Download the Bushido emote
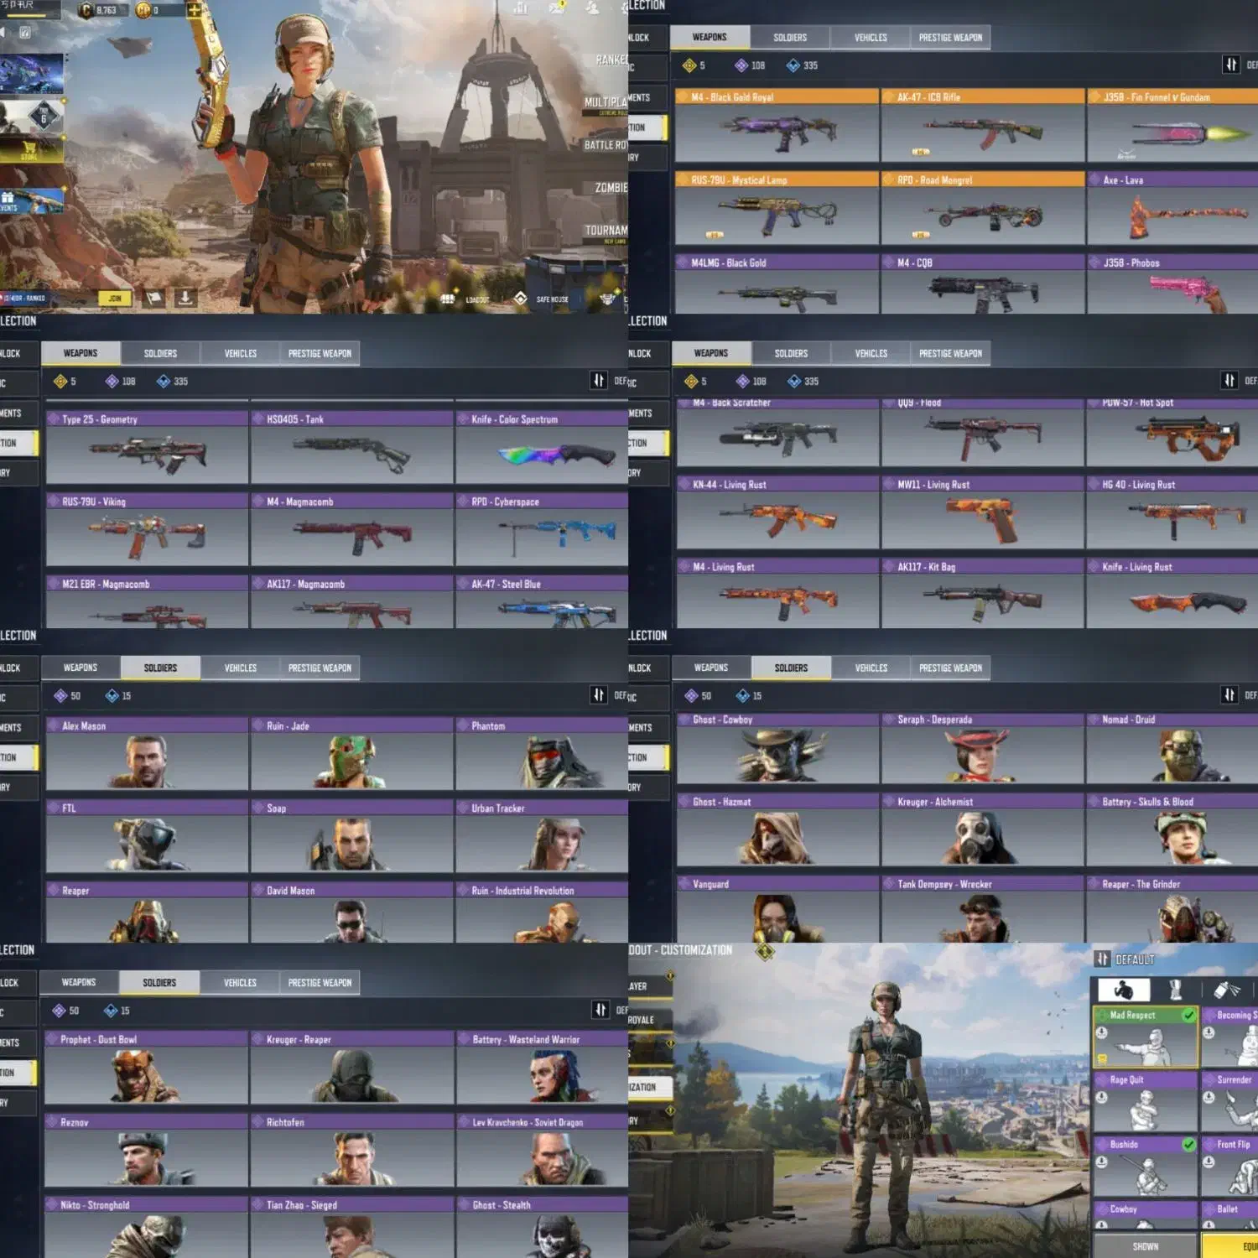 (x=1102, y=1162)
